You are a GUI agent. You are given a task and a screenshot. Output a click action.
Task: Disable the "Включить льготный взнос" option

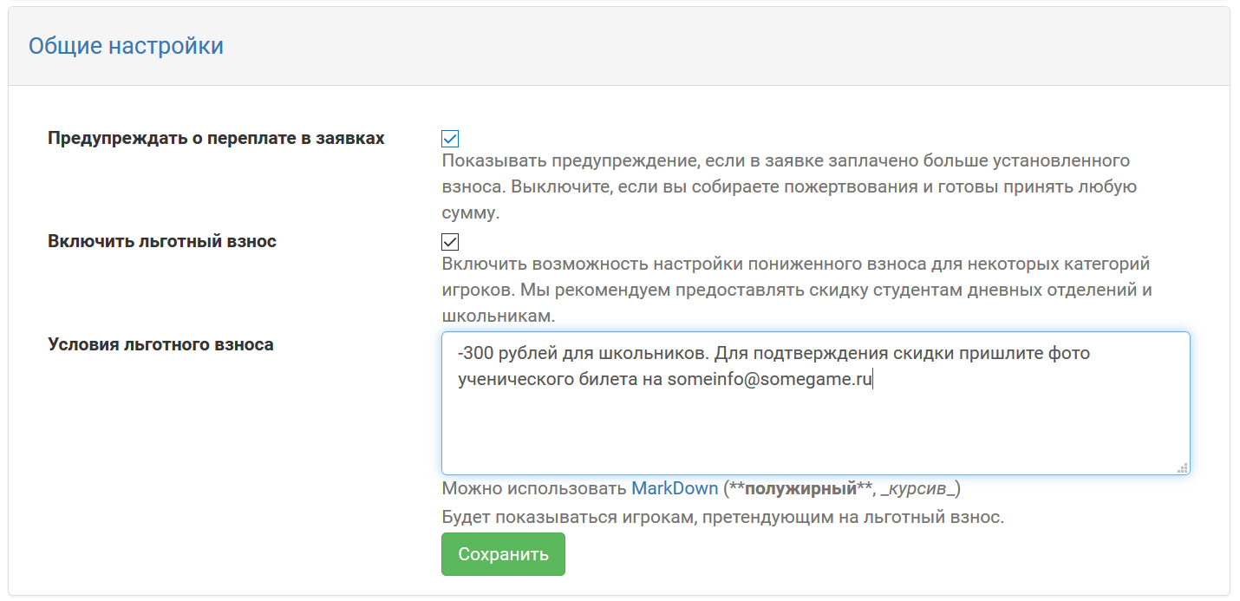(450, 241)
